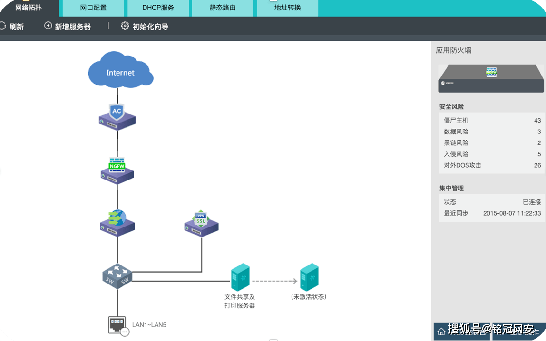
Task: Click the SW switch icon
Action: click(x=117, y=276)
